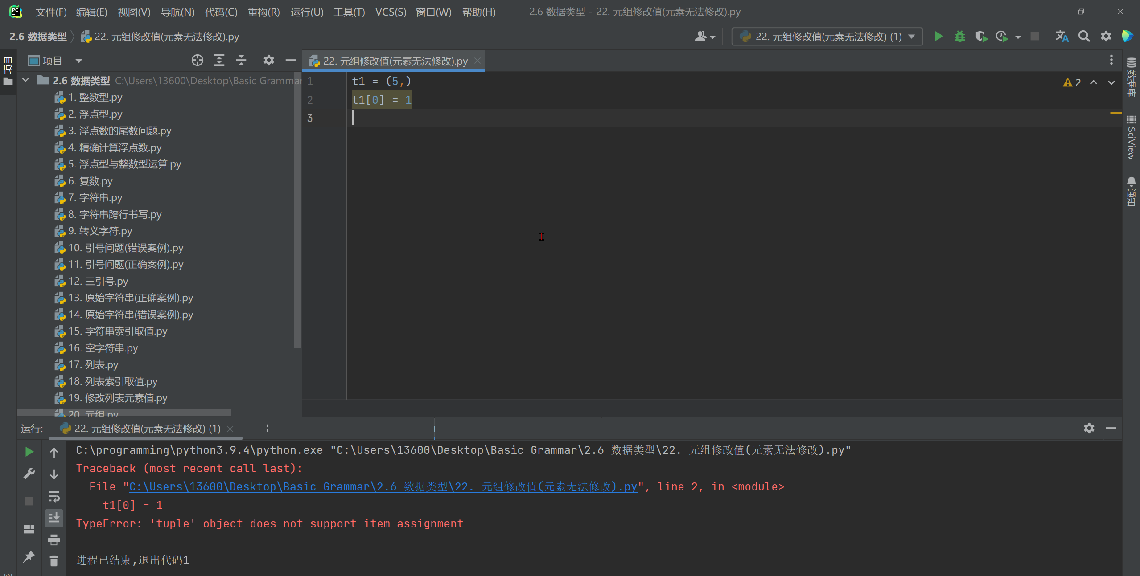
Task: Collapse the 2.6 数据类型 root folder
Action: coord(26,80)
